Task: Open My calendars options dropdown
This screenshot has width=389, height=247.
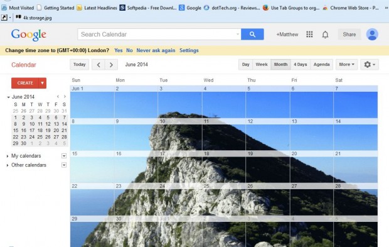Action: (x=64, y=156)
